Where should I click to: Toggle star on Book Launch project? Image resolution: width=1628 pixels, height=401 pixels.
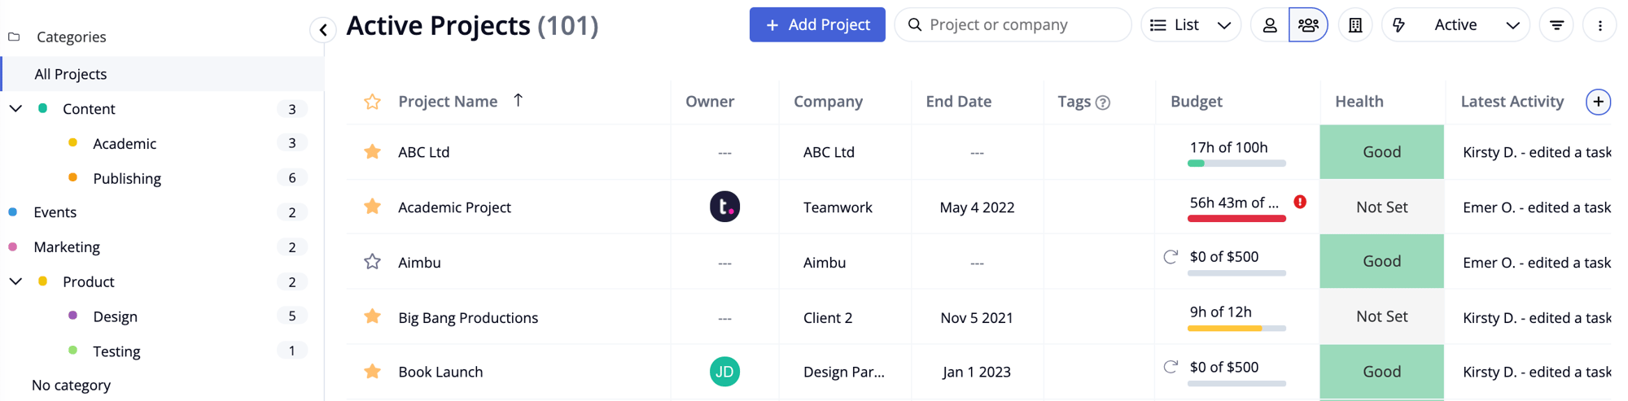[x=372, y=372]
